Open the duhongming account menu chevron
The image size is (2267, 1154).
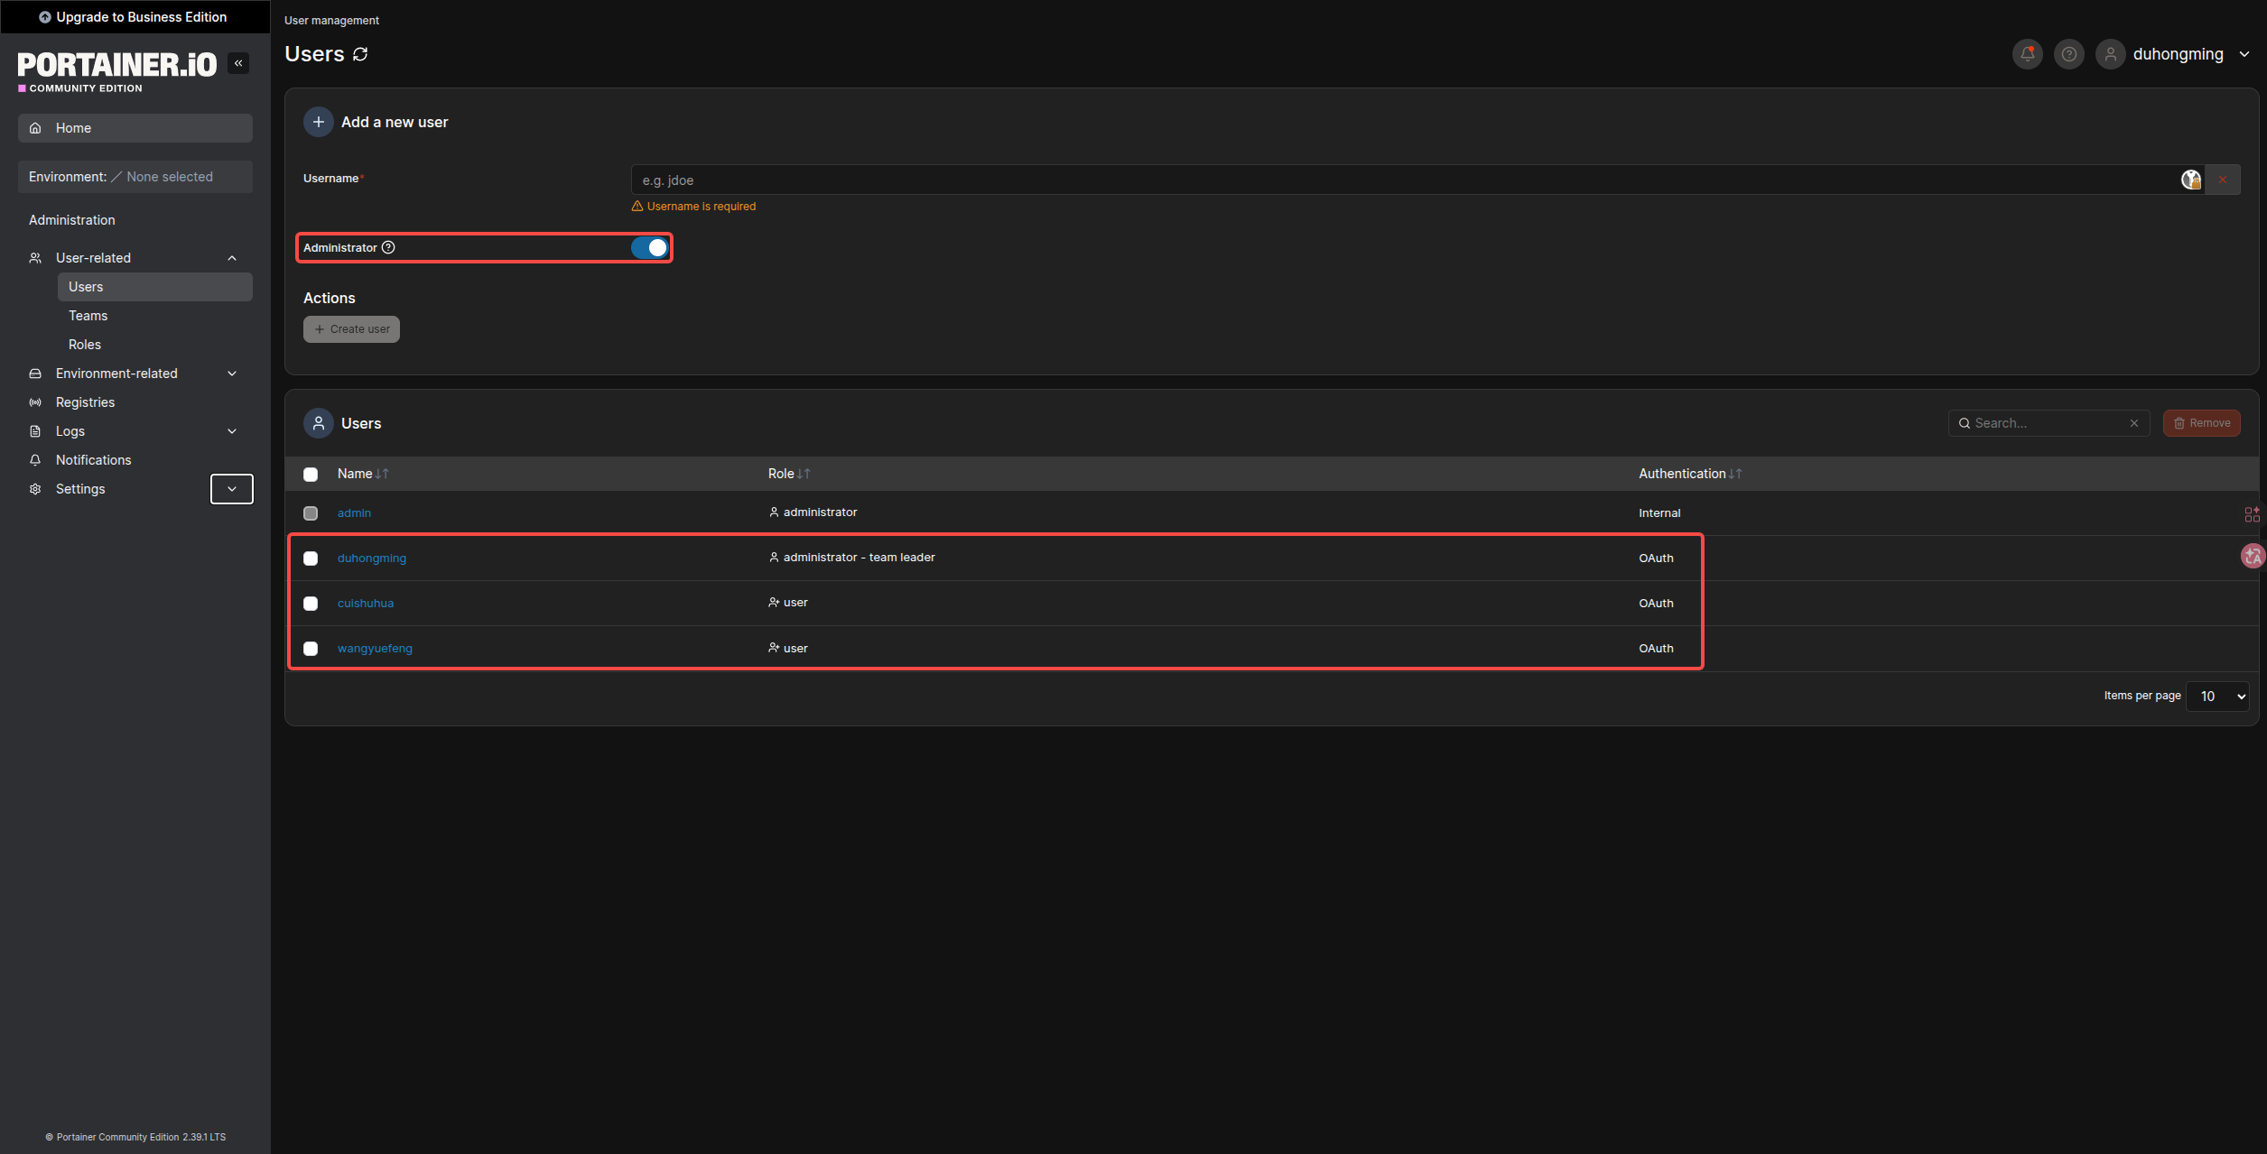tap(2244, 54)
